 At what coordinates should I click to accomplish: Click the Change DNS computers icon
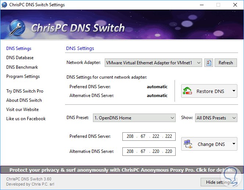pos(188,144)
